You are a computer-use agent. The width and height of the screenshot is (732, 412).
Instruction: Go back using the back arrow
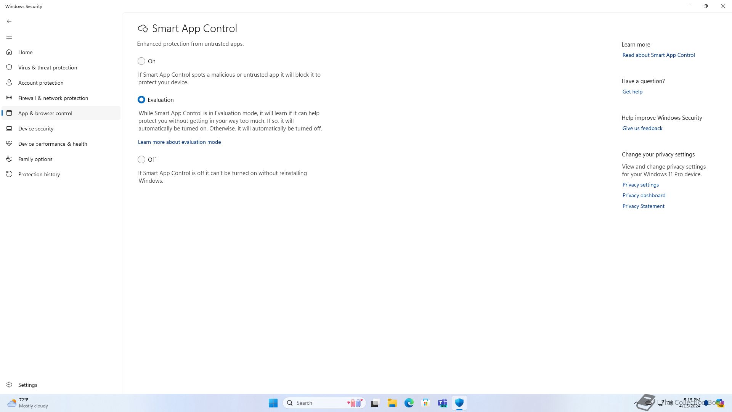coord(9,21)
